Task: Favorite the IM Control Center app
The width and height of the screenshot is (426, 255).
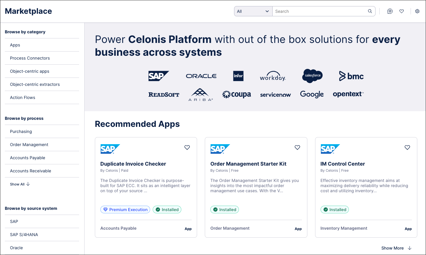Action: coord(407,147)
